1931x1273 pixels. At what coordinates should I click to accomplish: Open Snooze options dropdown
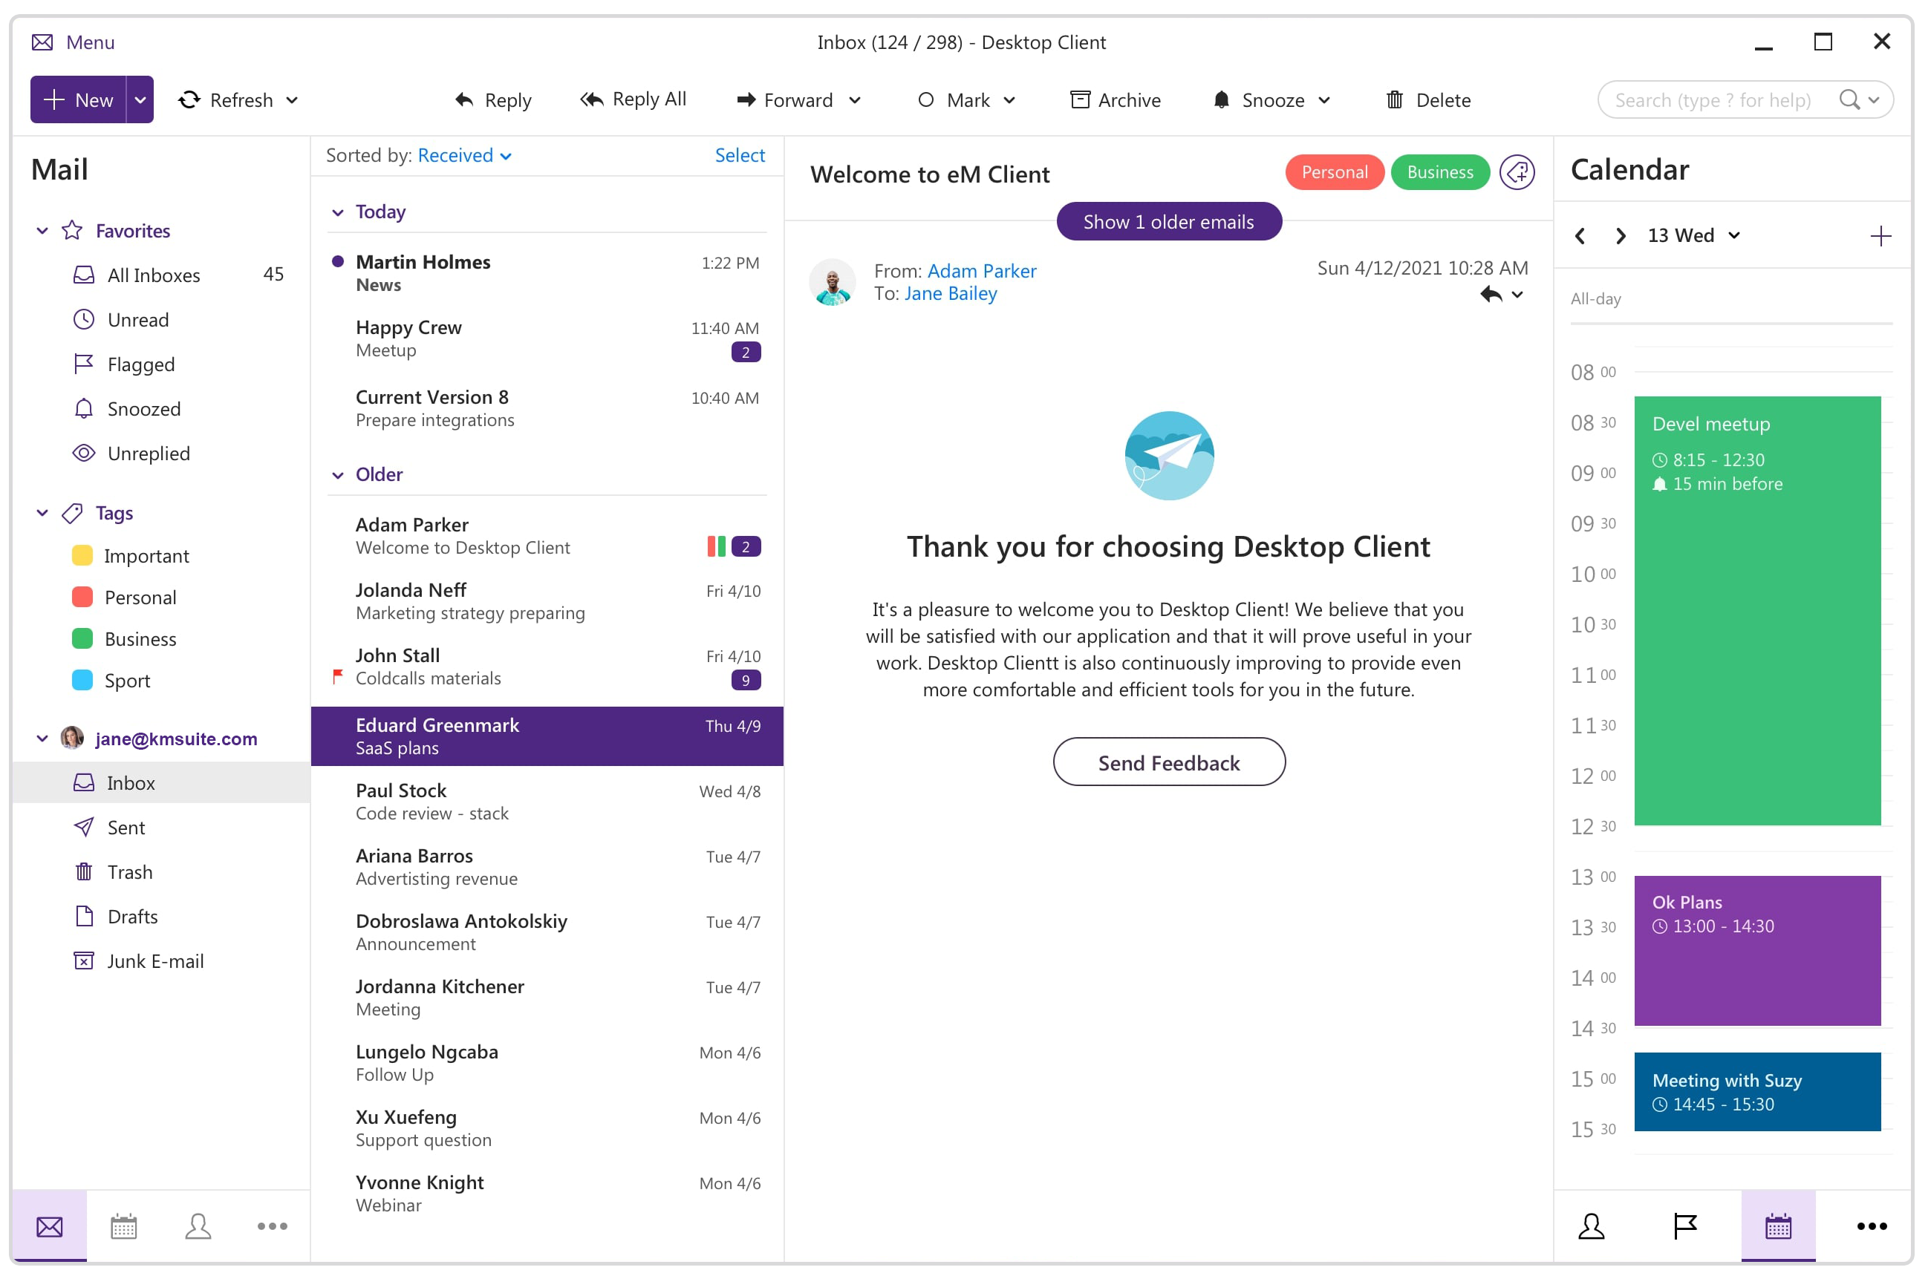click(x=1324, y=100)
